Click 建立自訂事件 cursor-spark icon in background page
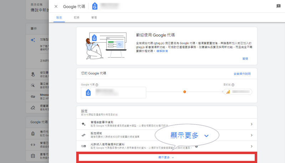 tap(33, 85)
